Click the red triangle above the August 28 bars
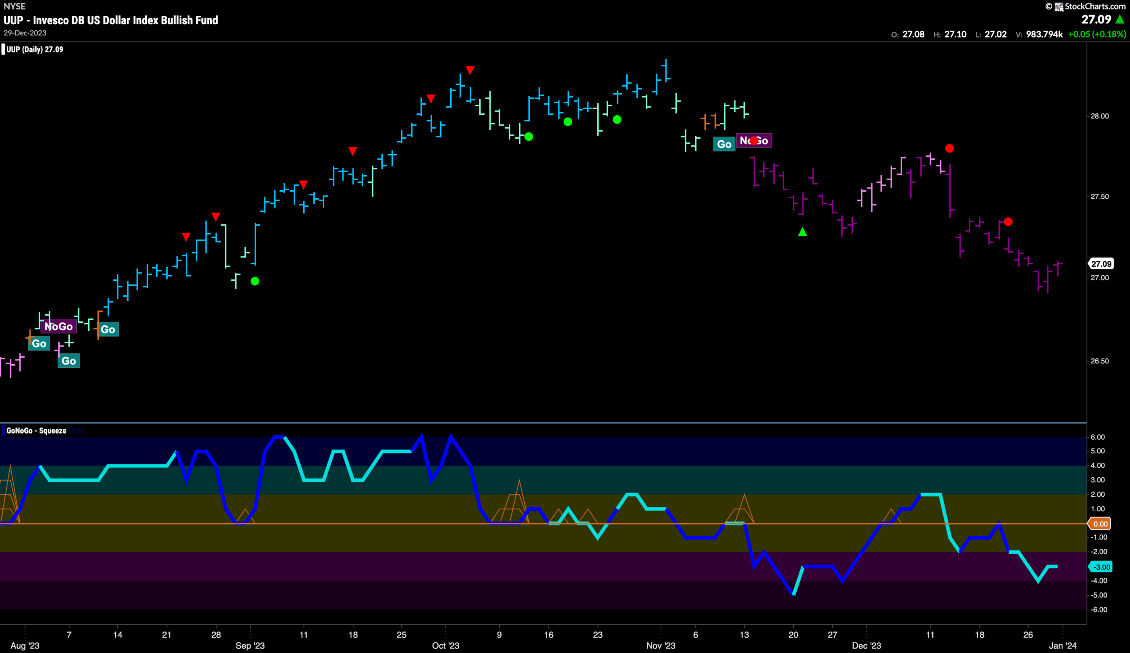The height and width of the screenshot is (653, 1130). pyautogui.click(x=215, y=217)
